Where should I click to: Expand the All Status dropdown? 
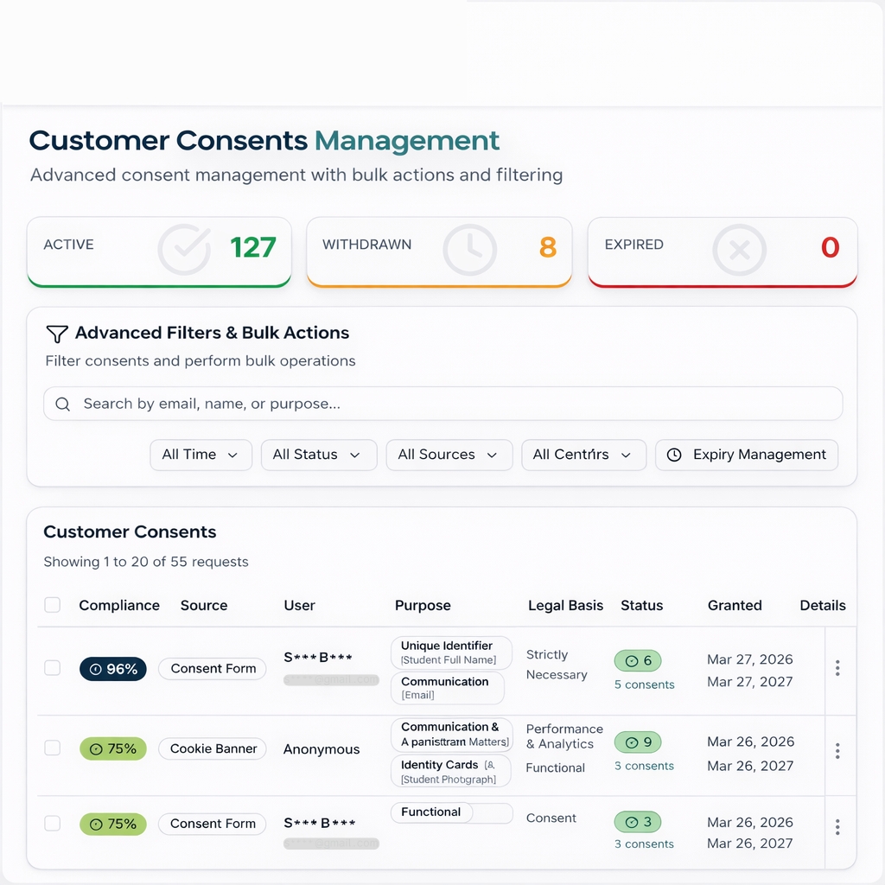click(318, 455)
